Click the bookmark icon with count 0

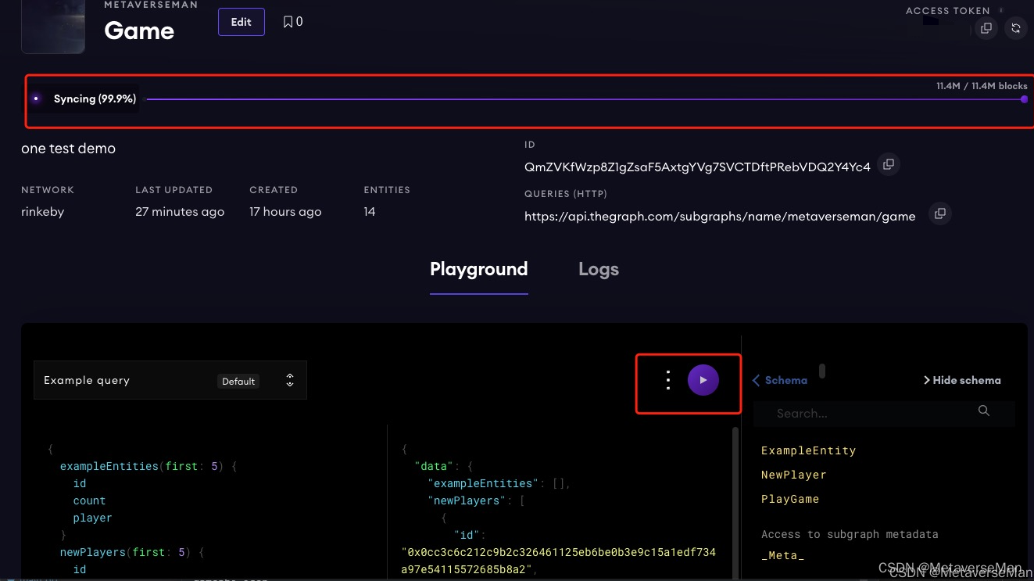(x=288, y=22)
